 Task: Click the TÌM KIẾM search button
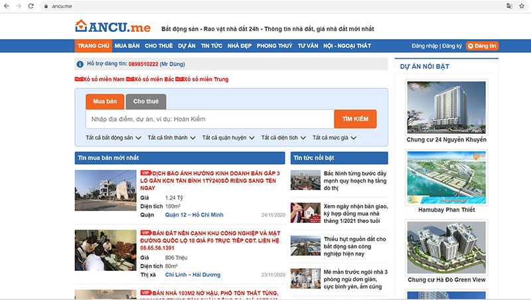pyautogui.click(x=355, y=119)
